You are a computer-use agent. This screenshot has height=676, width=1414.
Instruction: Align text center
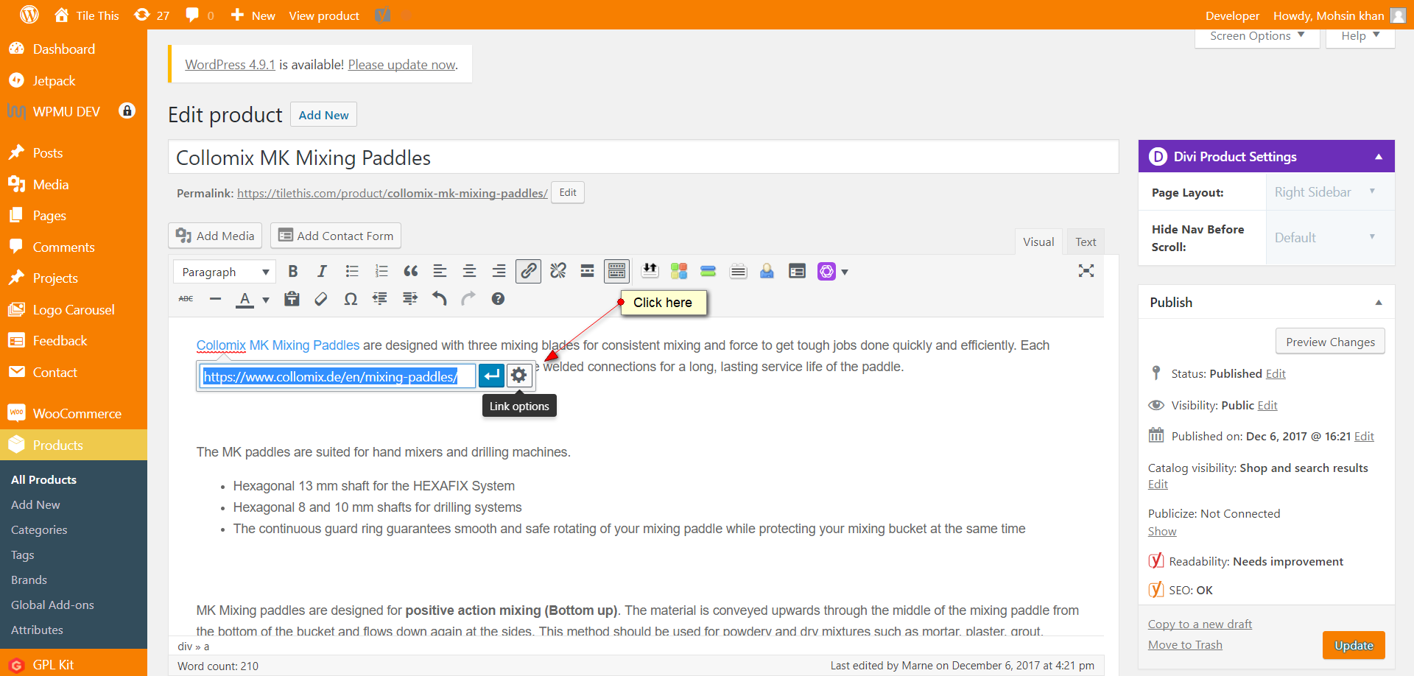pos(469,271)
